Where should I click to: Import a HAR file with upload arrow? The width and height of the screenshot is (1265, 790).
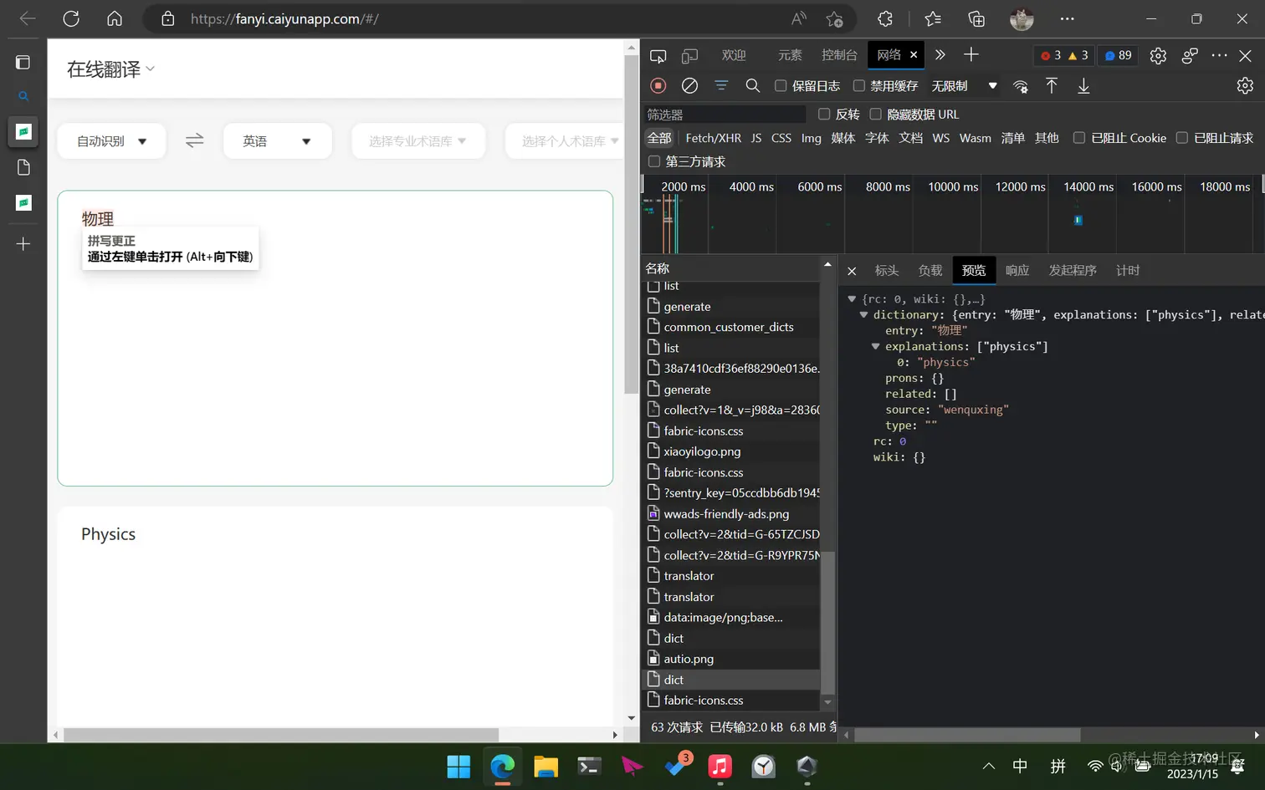[1052, 85]
